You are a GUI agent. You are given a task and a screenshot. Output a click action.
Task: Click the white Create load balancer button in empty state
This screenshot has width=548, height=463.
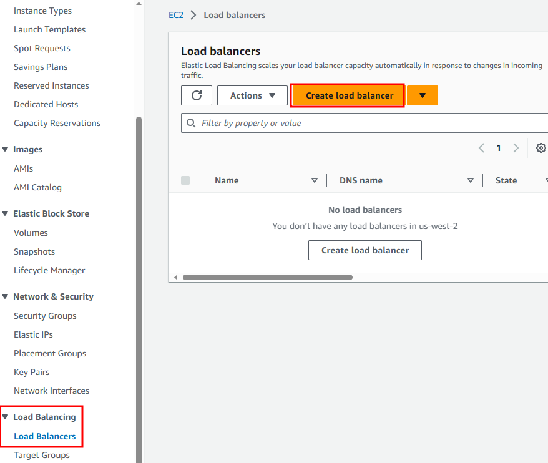pyautogui.click(x=365, y=250)
